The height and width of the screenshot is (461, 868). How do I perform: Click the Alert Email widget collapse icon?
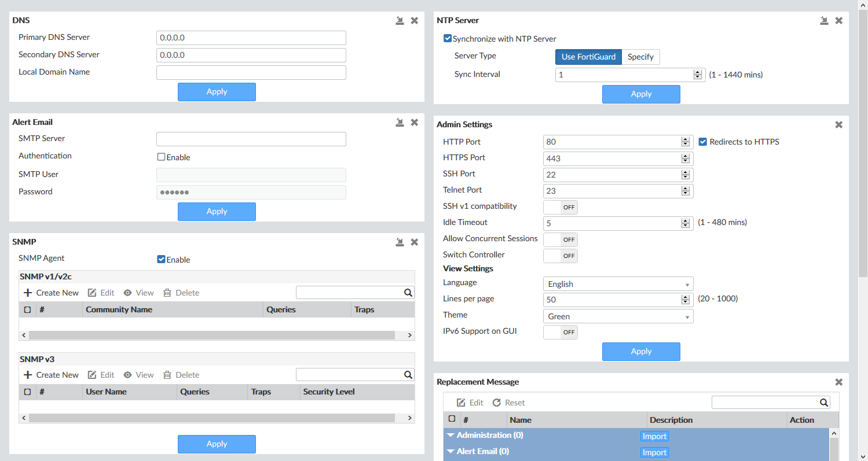[x=400, y=122]
